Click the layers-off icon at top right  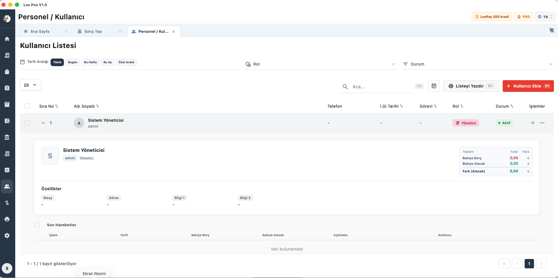552,30
